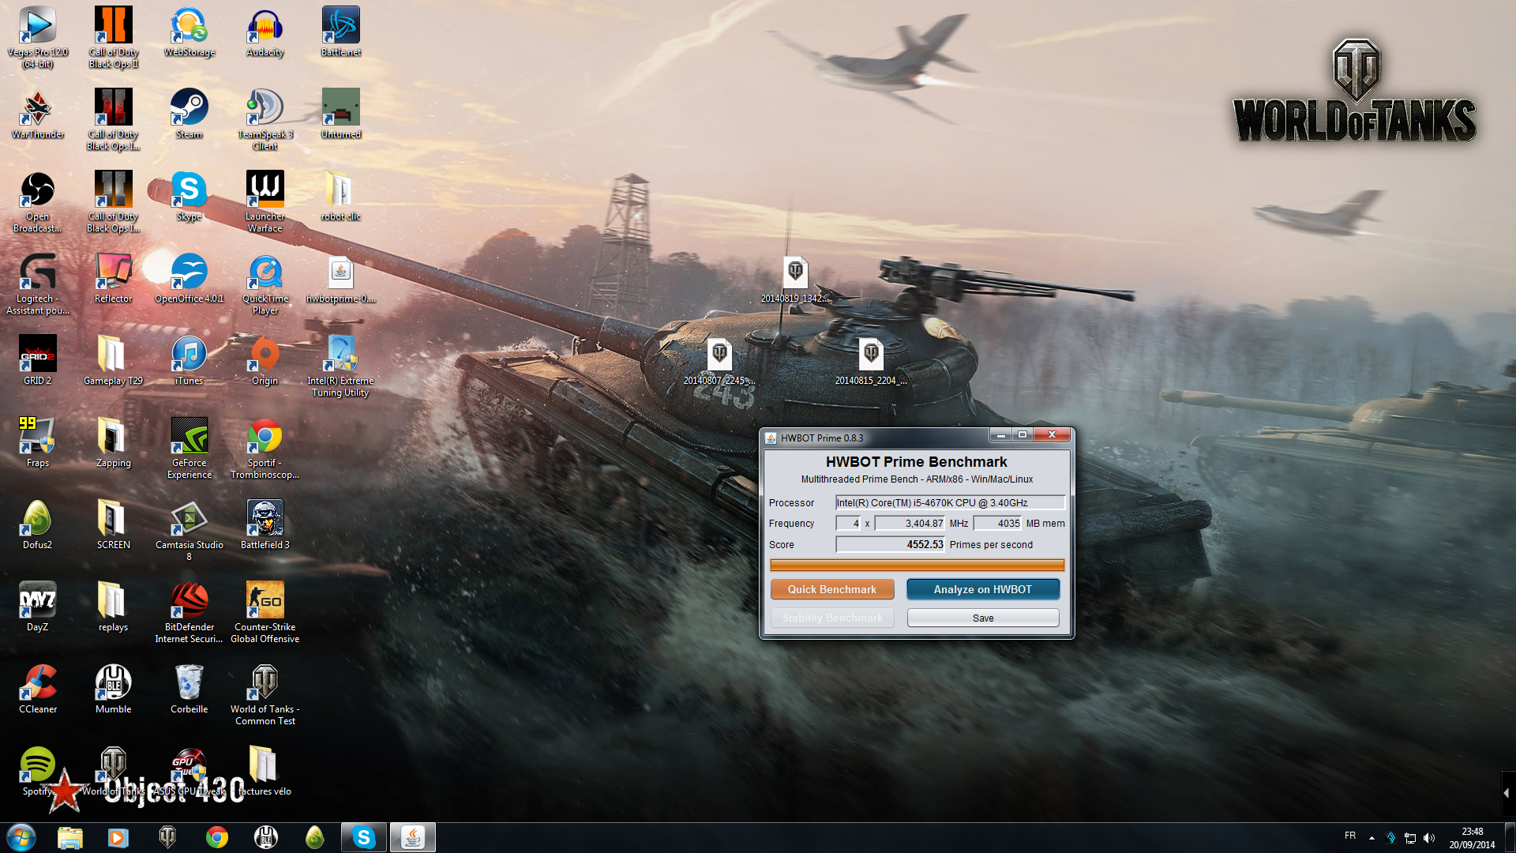Show hidden system tray icons arrow
Screen dimensions: 1516x853
coord(1372,837)
